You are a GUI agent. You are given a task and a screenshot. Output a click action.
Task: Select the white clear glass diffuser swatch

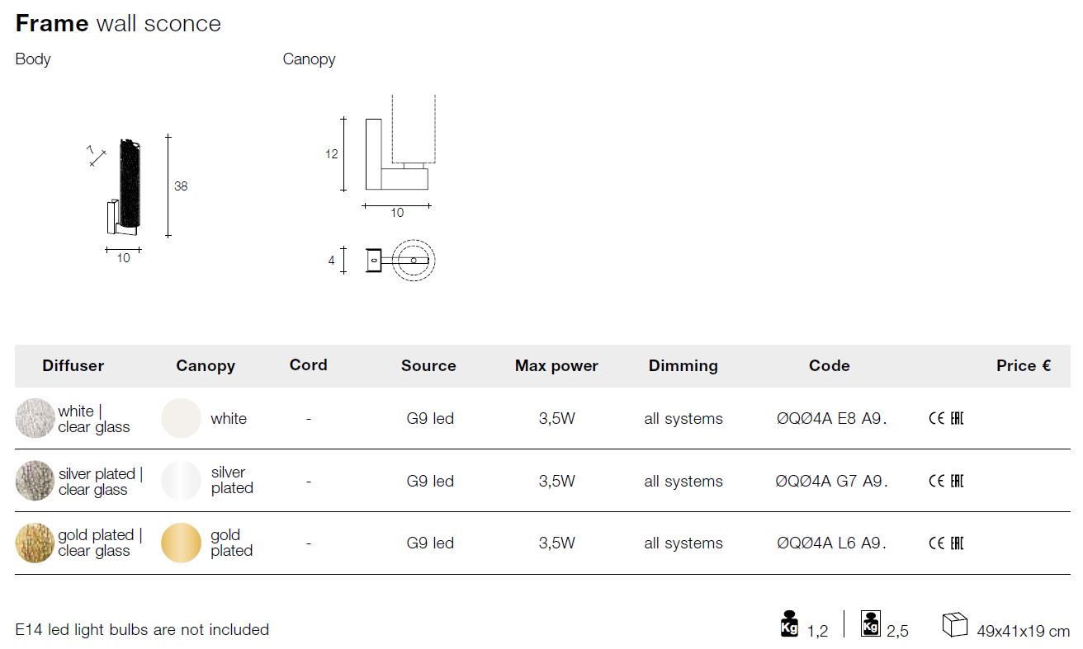[35, 418]
